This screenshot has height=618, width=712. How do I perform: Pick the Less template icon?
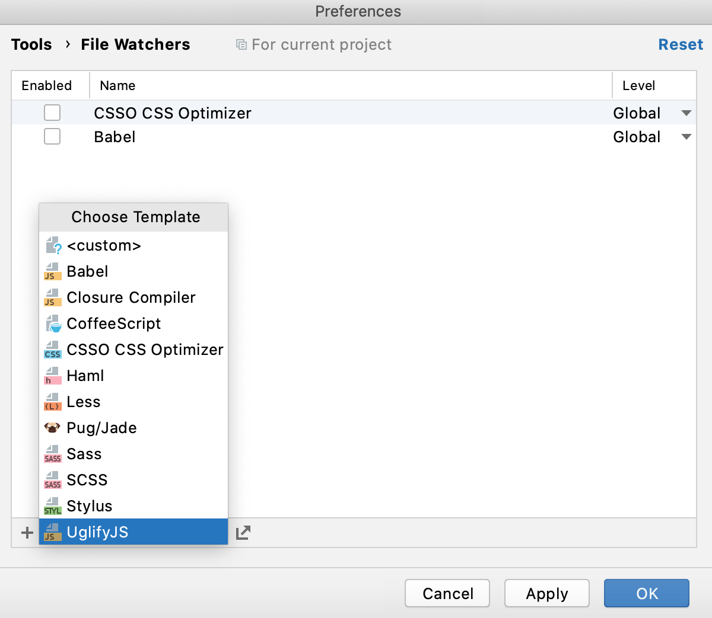[x=53, y=402]
